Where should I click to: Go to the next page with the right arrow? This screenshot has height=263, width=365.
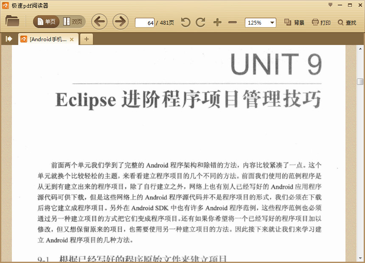pyautogui.click(x=121, y=22)
